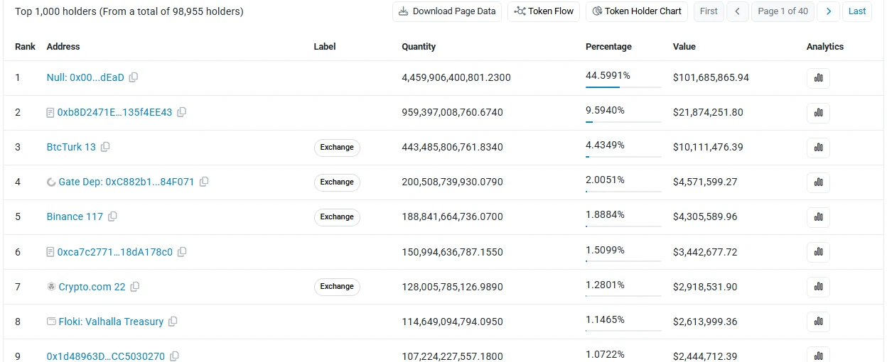Open Gate Dep: 0xC882b1...84F071 link
The image size is (887, 362).
(127, 182)
